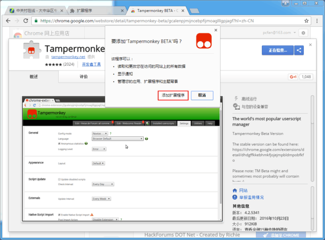Open the 评价 reviews tab
325x240 pixels.
coord(83,77)
